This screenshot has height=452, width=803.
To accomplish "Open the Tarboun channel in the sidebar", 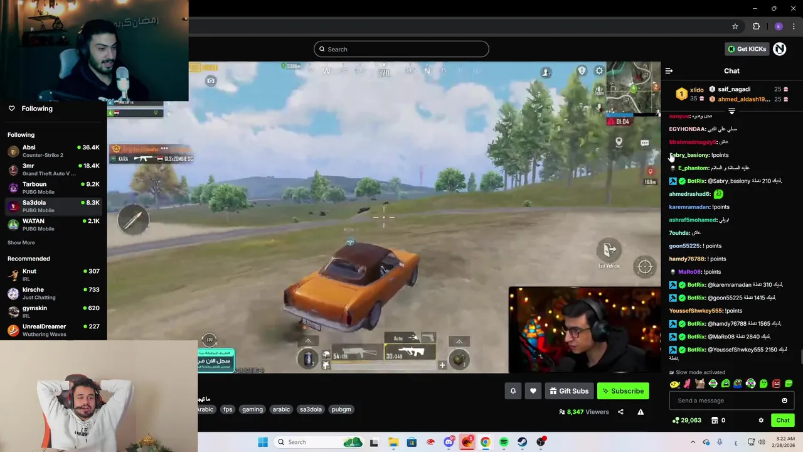I will [53, 188].
